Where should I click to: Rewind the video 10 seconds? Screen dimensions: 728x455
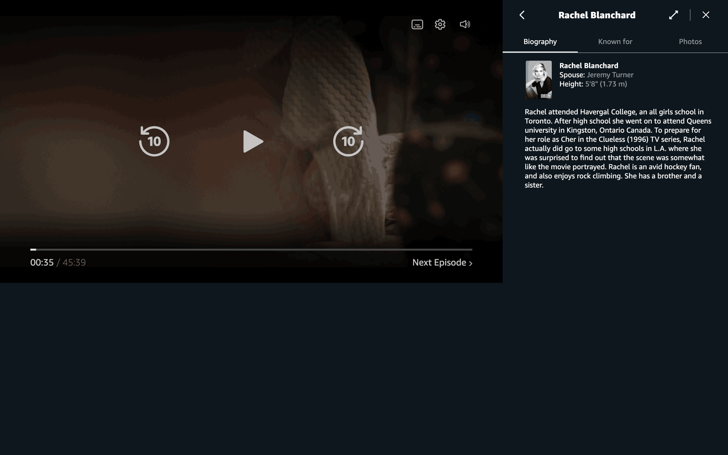154,141
